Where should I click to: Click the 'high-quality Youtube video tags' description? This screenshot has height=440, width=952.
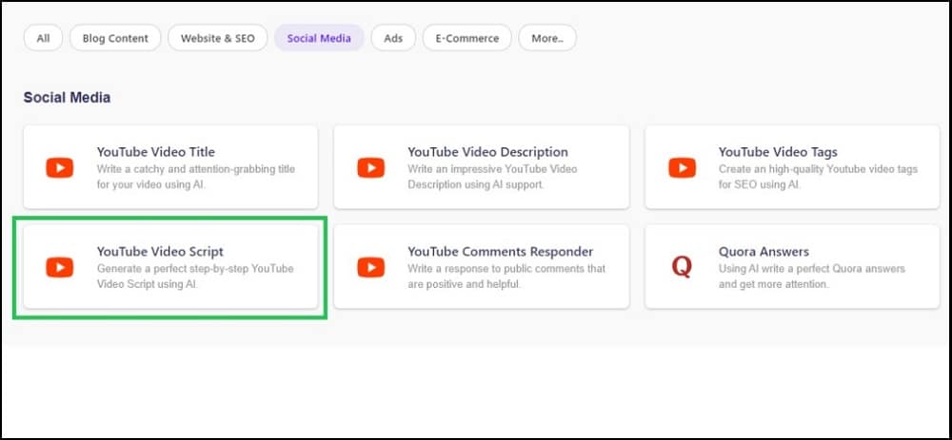coord(818,177)
